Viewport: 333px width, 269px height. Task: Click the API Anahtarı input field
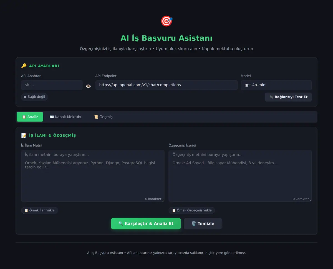(52, 85)
